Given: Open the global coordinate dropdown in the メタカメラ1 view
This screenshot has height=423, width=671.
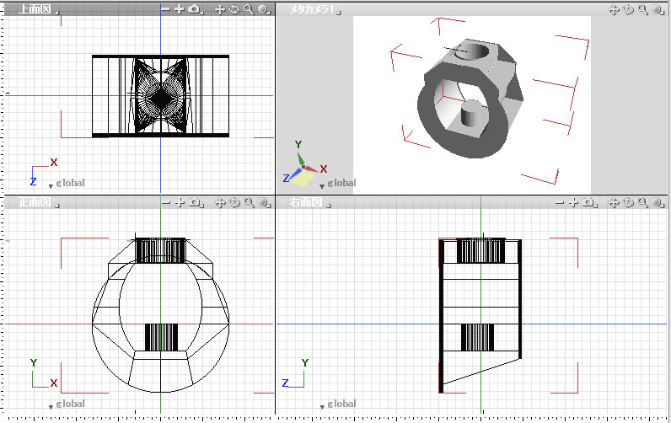Looking at the screenshot, I should pos(338,184).
